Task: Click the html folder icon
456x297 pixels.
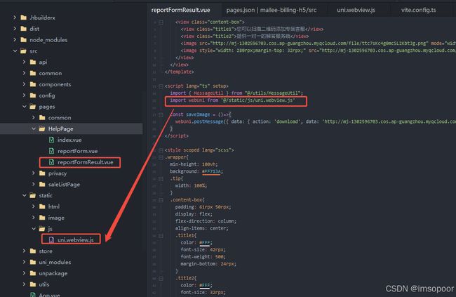Action: tap(42, 206)
